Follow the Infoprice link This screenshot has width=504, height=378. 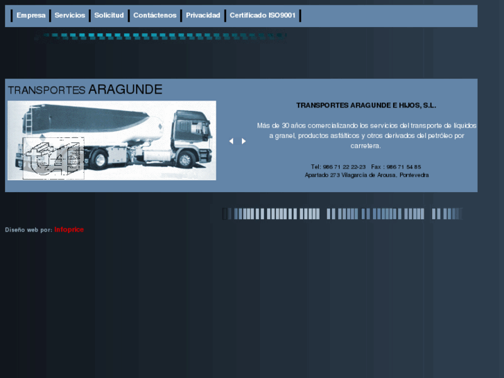point(69,230)
